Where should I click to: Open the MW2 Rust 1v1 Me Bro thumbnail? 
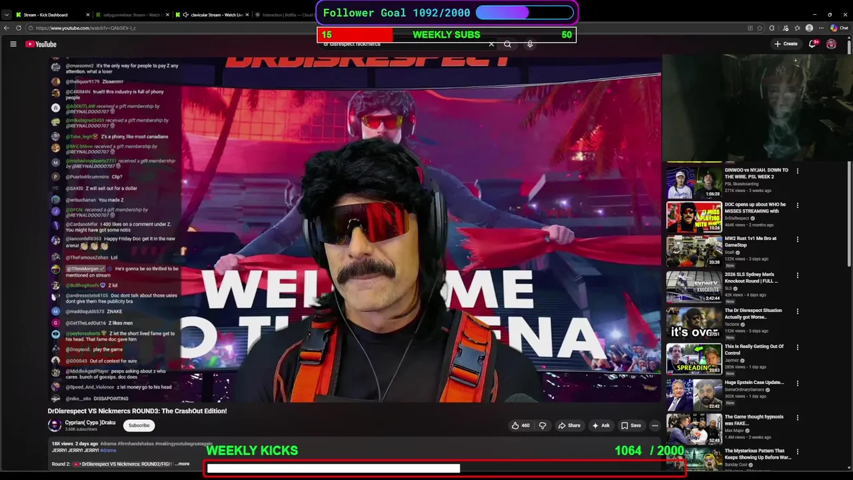[694, 251]
